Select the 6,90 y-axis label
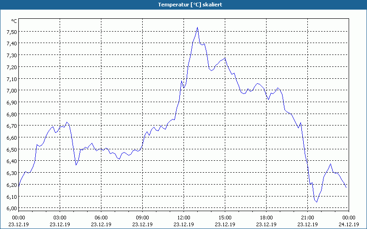Image resolution: width=367 pixels, height=229 pixels. (x=12, y=102)
